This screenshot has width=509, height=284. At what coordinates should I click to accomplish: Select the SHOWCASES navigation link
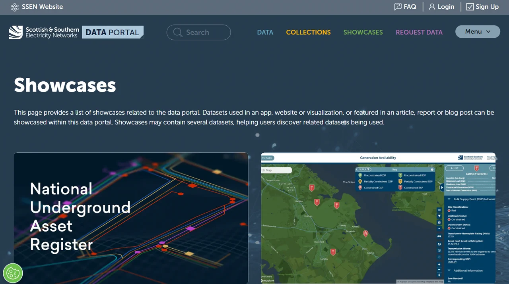[363, 33]
